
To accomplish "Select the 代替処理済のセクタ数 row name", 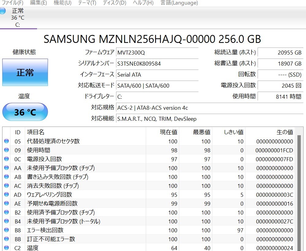I will (x=53, y=141).
